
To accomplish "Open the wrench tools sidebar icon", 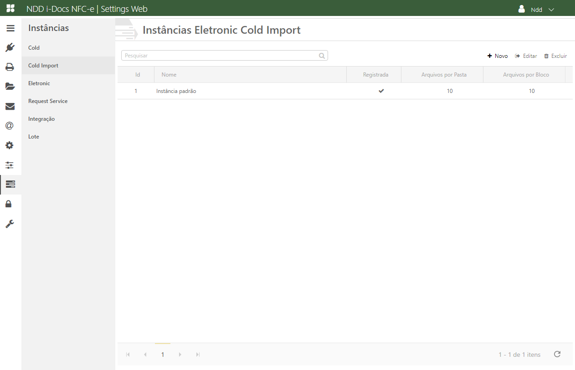I will 10,224.
